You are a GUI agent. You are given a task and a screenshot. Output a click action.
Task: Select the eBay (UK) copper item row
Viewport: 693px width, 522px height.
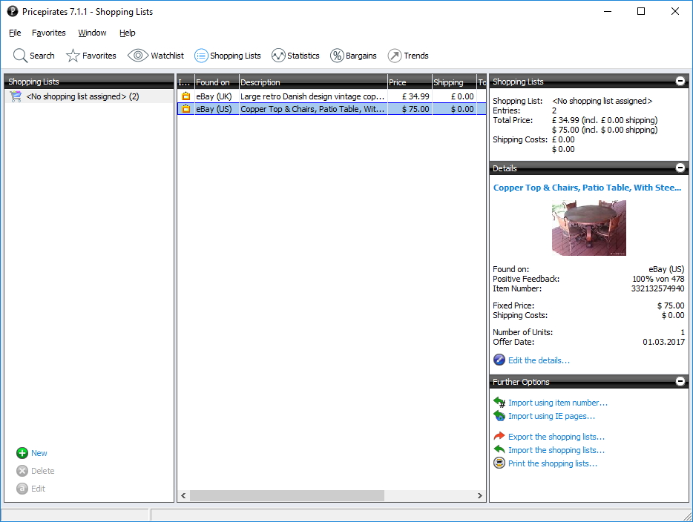click(312, 95)
